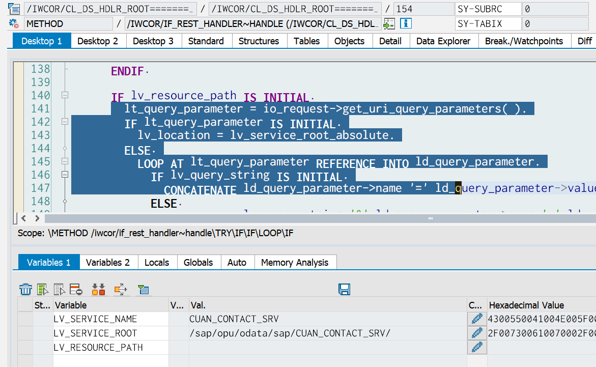Collapse the IF block at line 142
The image size is (596, 367).
tap(65, 122)
